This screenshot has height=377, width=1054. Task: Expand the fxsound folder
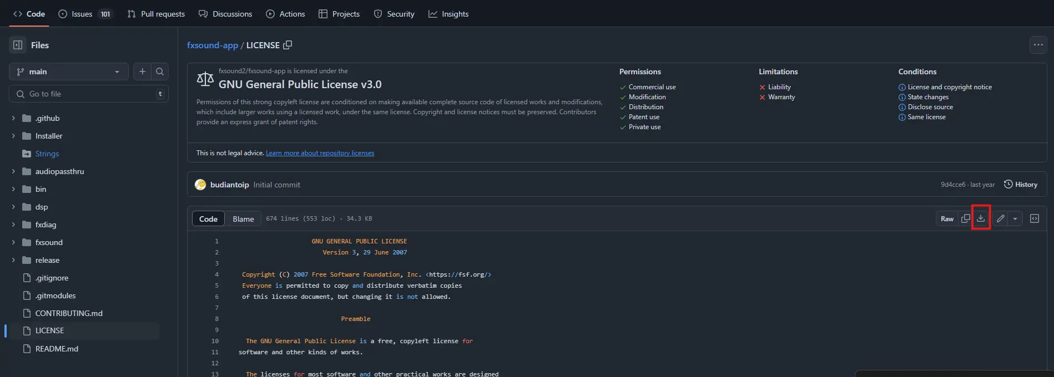13,242
